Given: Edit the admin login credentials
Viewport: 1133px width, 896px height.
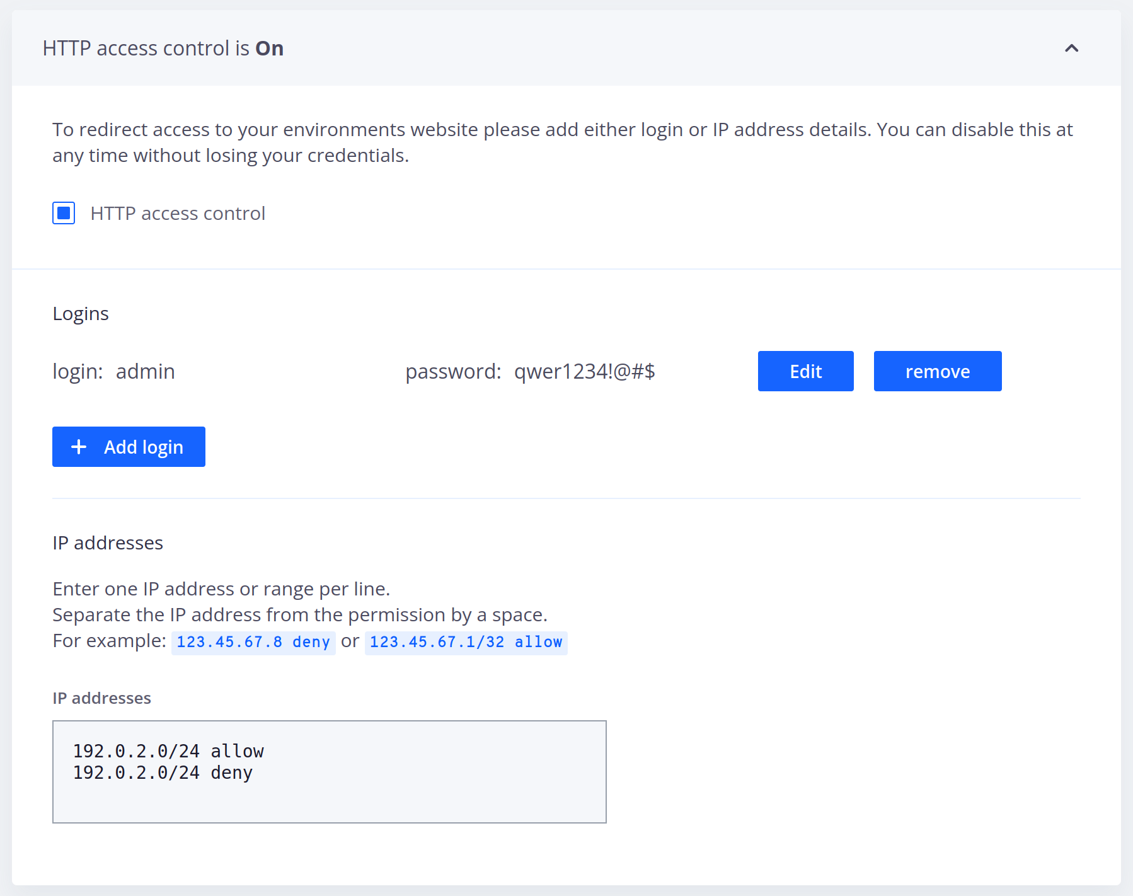Looking at the screenshot, I should [805, 371].
